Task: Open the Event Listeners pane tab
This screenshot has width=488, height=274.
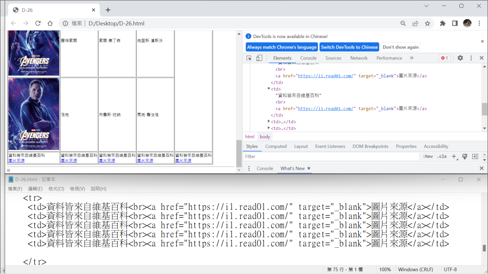Action: click(330, 147)
